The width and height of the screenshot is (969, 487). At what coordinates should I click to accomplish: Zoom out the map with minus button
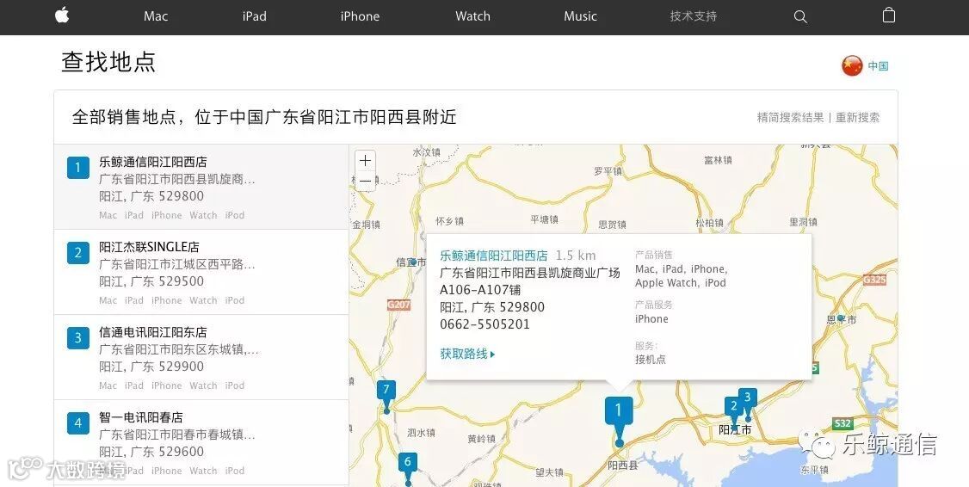[365, 181]
